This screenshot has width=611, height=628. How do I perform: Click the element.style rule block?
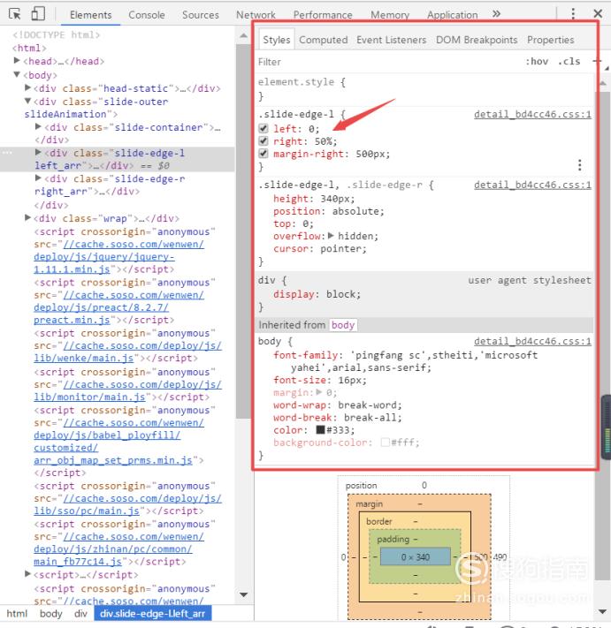tap(425, 89)
